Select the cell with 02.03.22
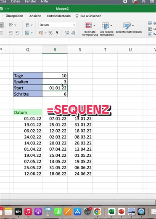 (55, 137)
